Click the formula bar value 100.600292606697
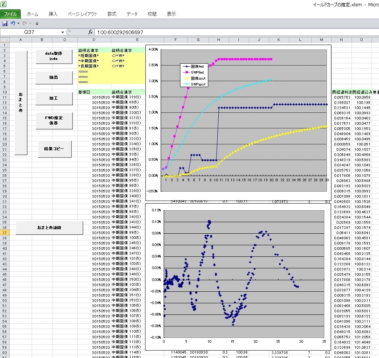 pyautogui.click(x=120, y=32)
